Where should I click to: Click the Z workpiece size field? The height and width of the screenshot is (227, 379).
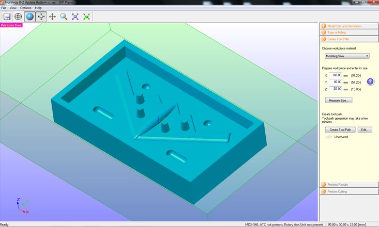pos(336,89)
